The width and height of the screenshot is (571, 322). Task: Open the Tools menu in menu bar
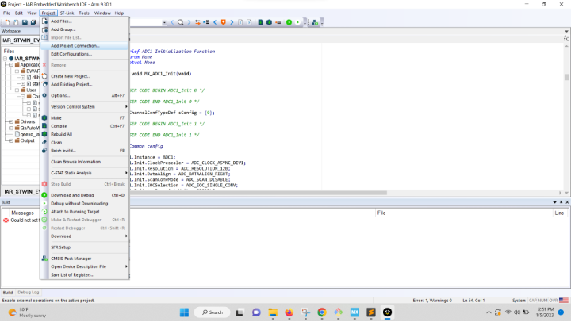(84, 13)
